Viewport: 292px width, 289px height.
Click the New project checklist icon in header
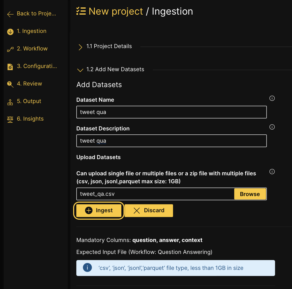[81, 11]
